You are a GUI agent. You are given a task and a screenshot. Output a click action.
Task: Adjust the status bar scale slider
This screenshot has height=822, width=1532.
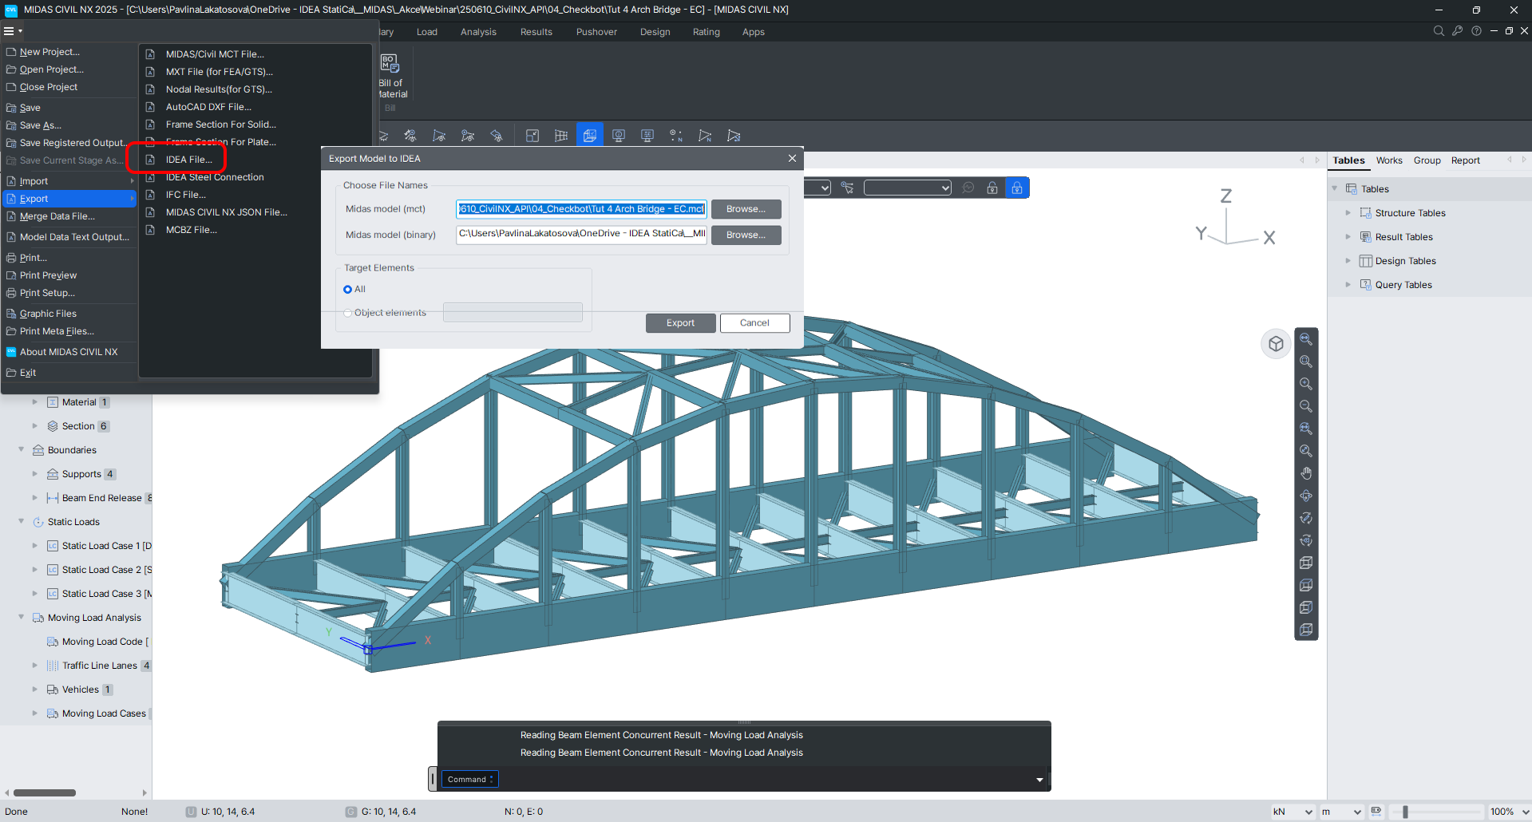click(x=1405, y=812)
